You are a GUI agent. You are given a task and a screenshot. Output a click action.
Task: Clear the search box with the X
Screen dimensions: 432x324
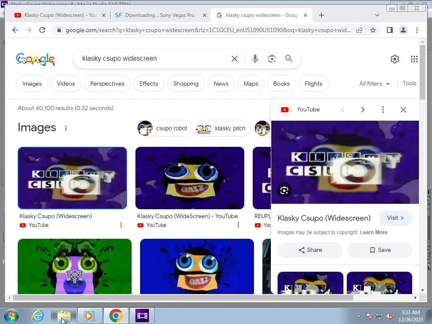click(235, 58)
